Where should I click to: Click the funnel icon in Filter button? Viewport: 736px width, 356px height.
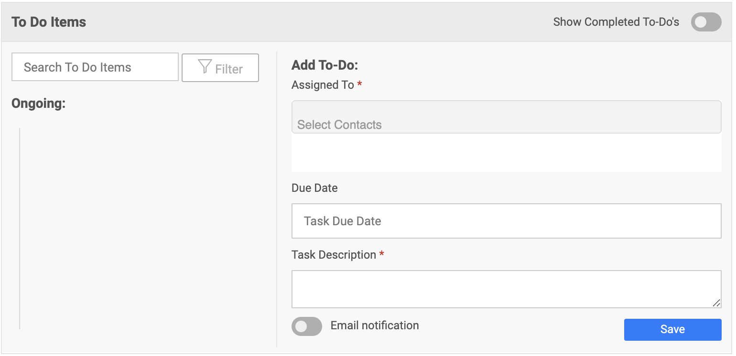(x=205, y=67)
